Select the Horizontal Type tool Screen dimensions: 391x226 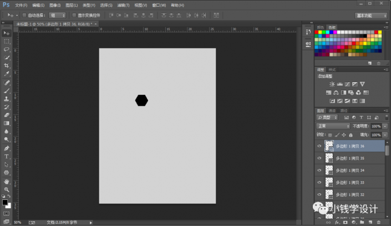[7, 156]
